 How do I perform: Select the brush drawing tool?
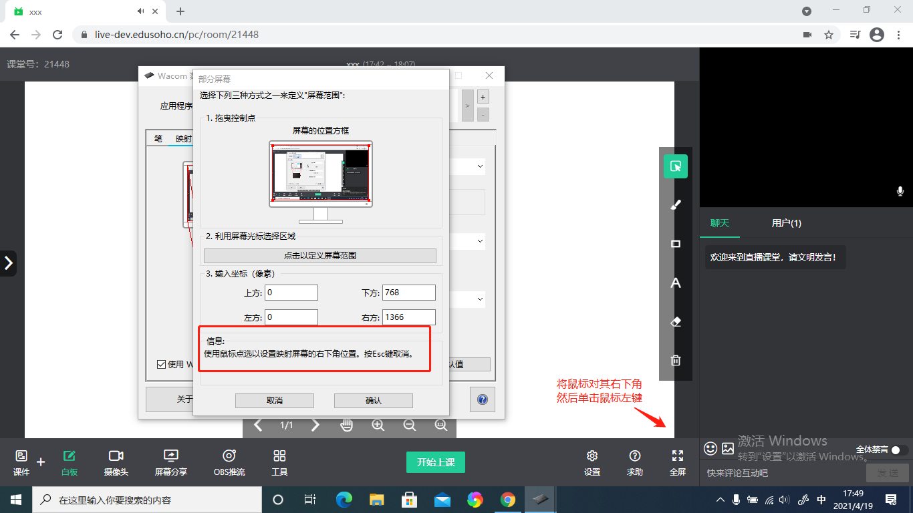click(x=676, y=204)
